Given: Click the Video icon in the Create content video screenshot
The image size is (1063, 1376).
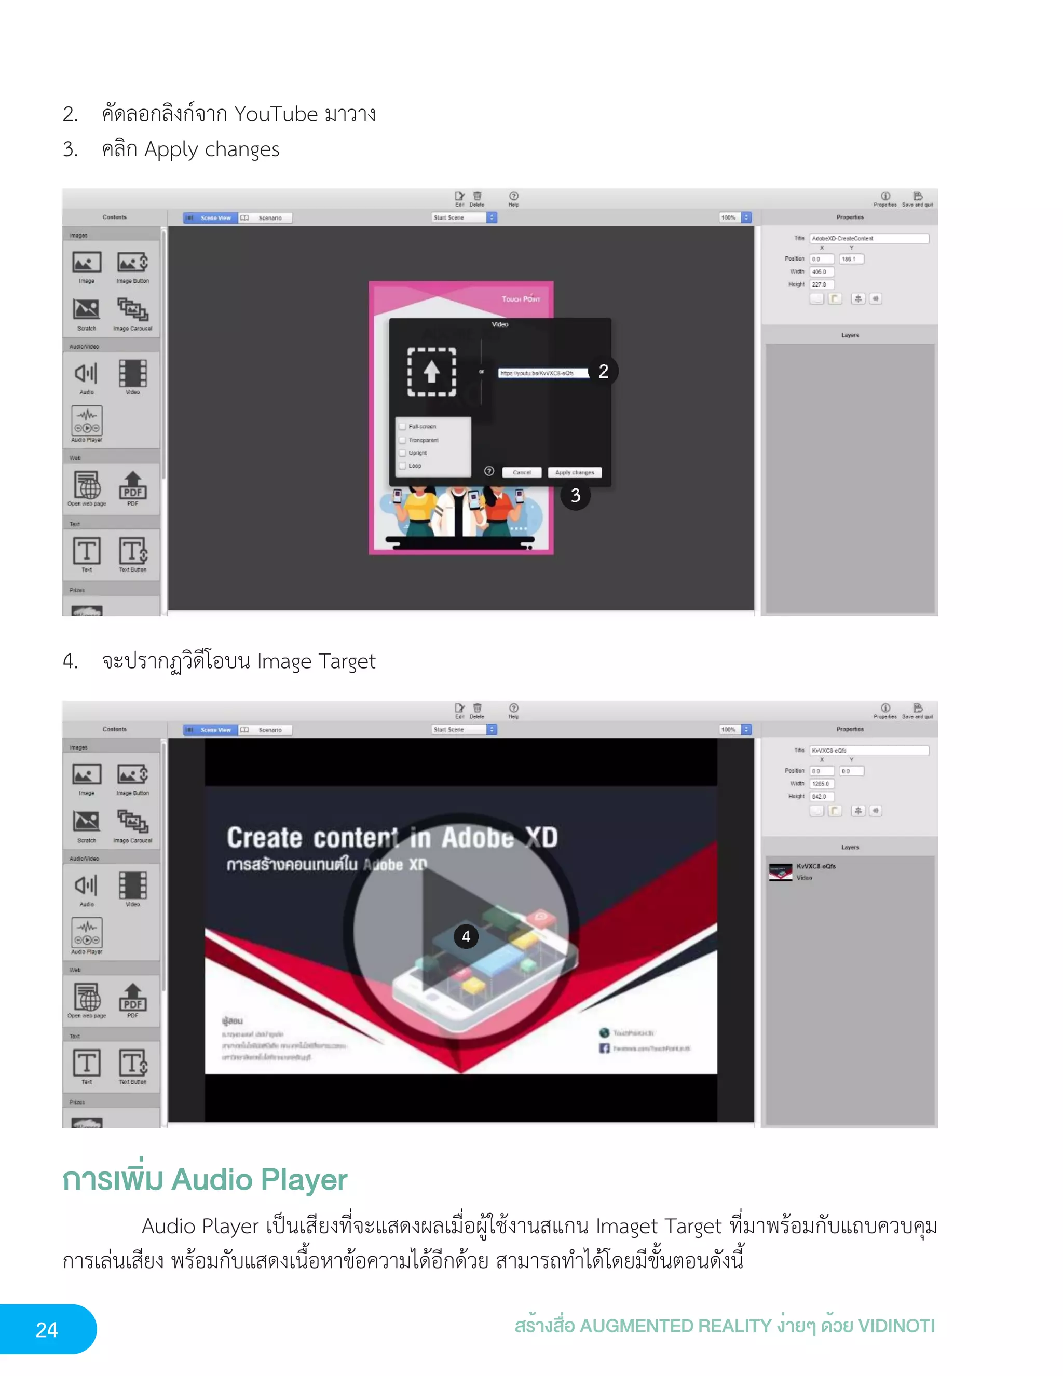Looking at the screenshot, I should coord(132,885).
